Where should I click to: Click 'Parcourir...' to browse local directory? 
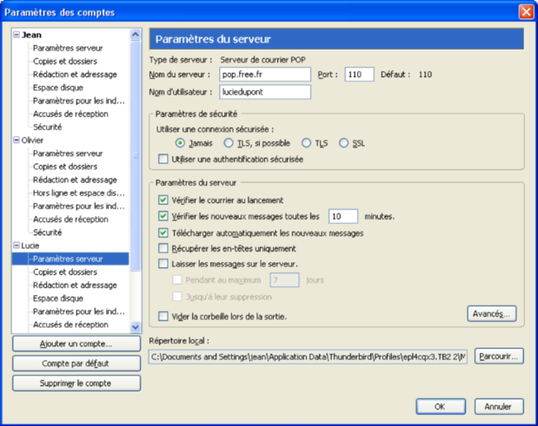[499, 356]
